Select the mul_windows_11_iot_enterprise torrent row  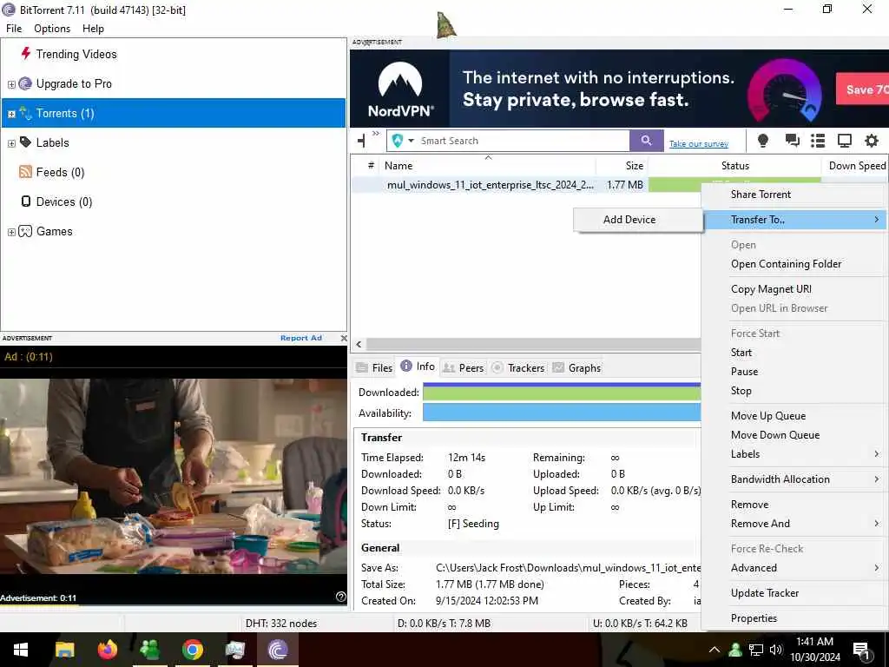526,185
